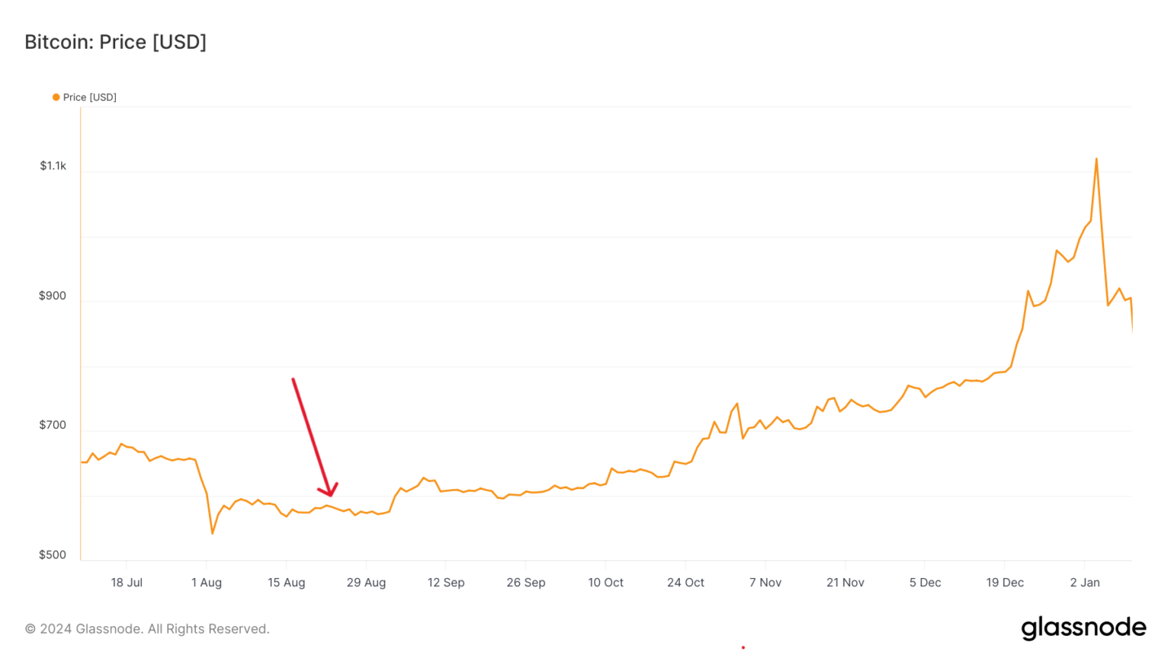
Task: Click the red arrow annotation tip
Action: (330, 494)
